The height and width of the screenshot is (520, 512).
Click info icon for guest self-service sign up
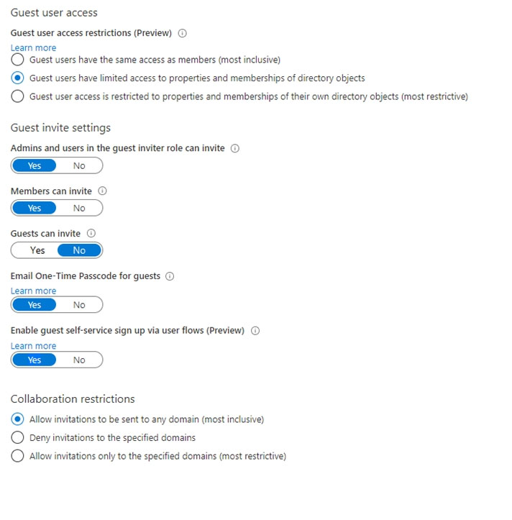tap(255, 331)
